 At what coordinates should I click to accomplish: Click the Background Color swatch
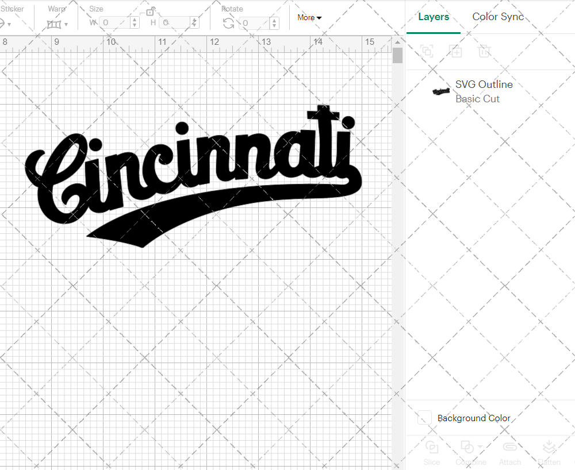424,418
